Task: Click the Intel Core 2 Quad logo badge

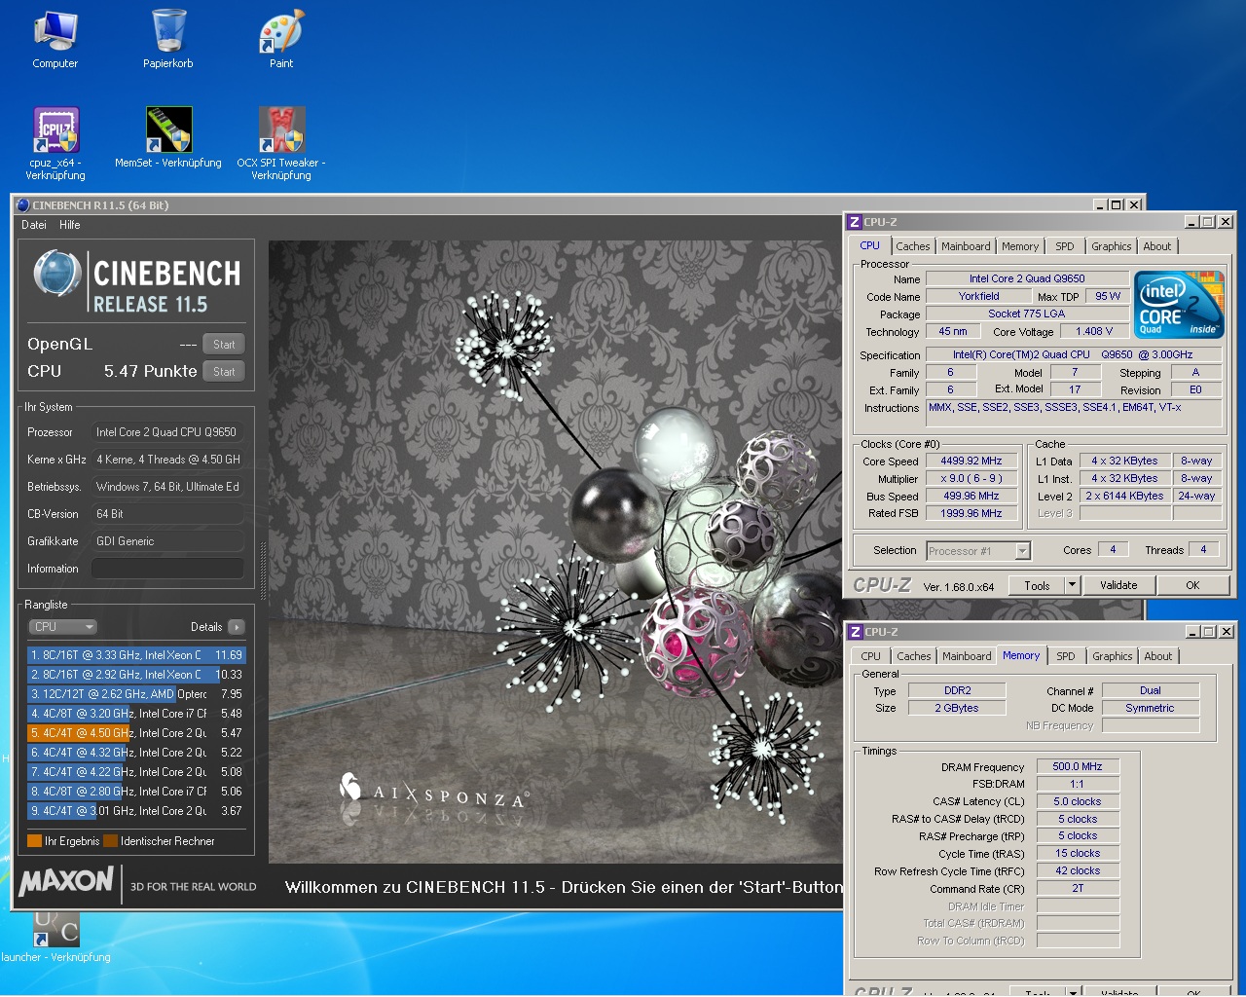Action: (x=1179, y=305)
